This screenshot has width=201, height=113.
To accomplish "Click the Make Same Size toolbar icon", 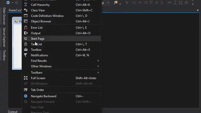I will pos(181,3).
